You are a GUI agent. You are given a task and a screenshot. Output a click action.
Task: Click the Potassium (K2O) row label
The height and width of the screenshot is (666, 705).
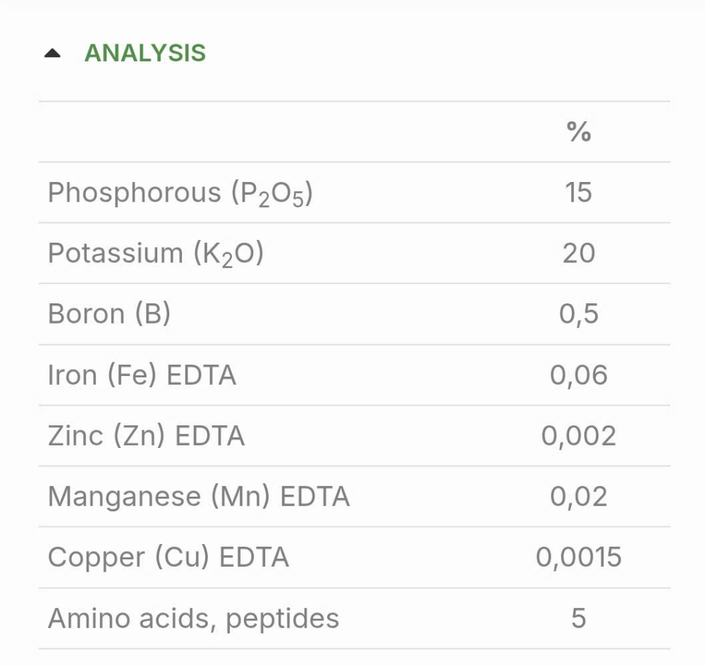[x=156, y=254]
